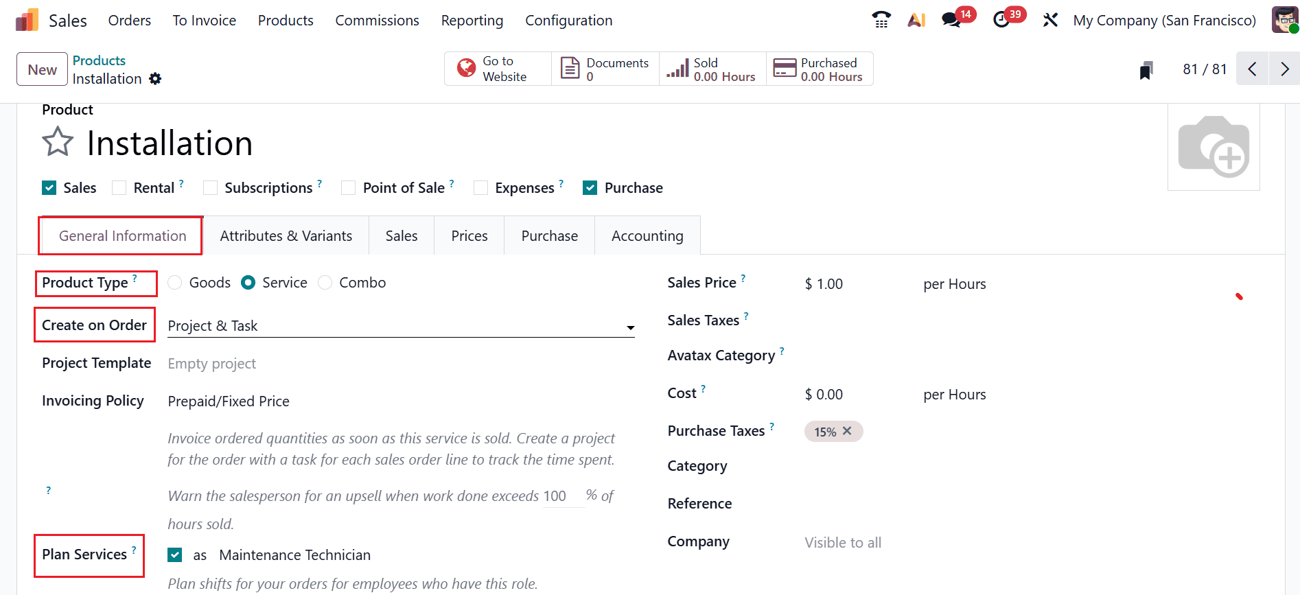Remove the 15% purchase tax tag
1300x595 pixels.
[848, 431]
